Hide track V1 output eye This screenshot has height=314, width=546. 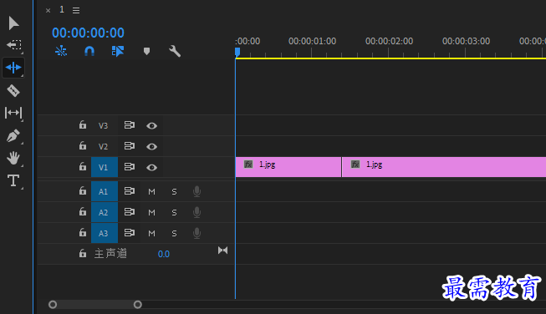151,167
